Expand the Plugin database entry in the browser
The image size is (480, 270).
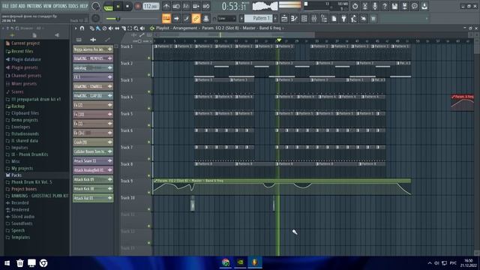pos(26,59)
